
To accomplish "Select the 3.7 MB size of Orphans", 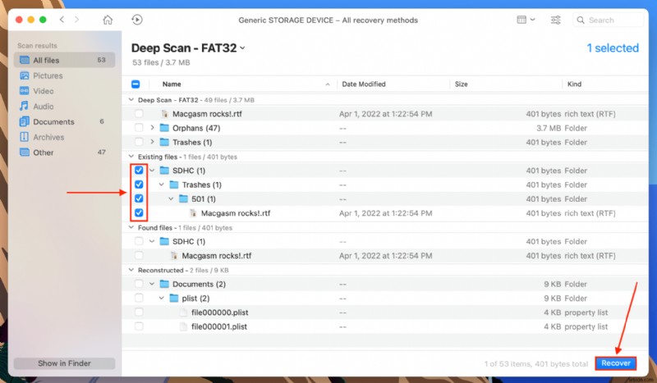I will coord(549,128).
